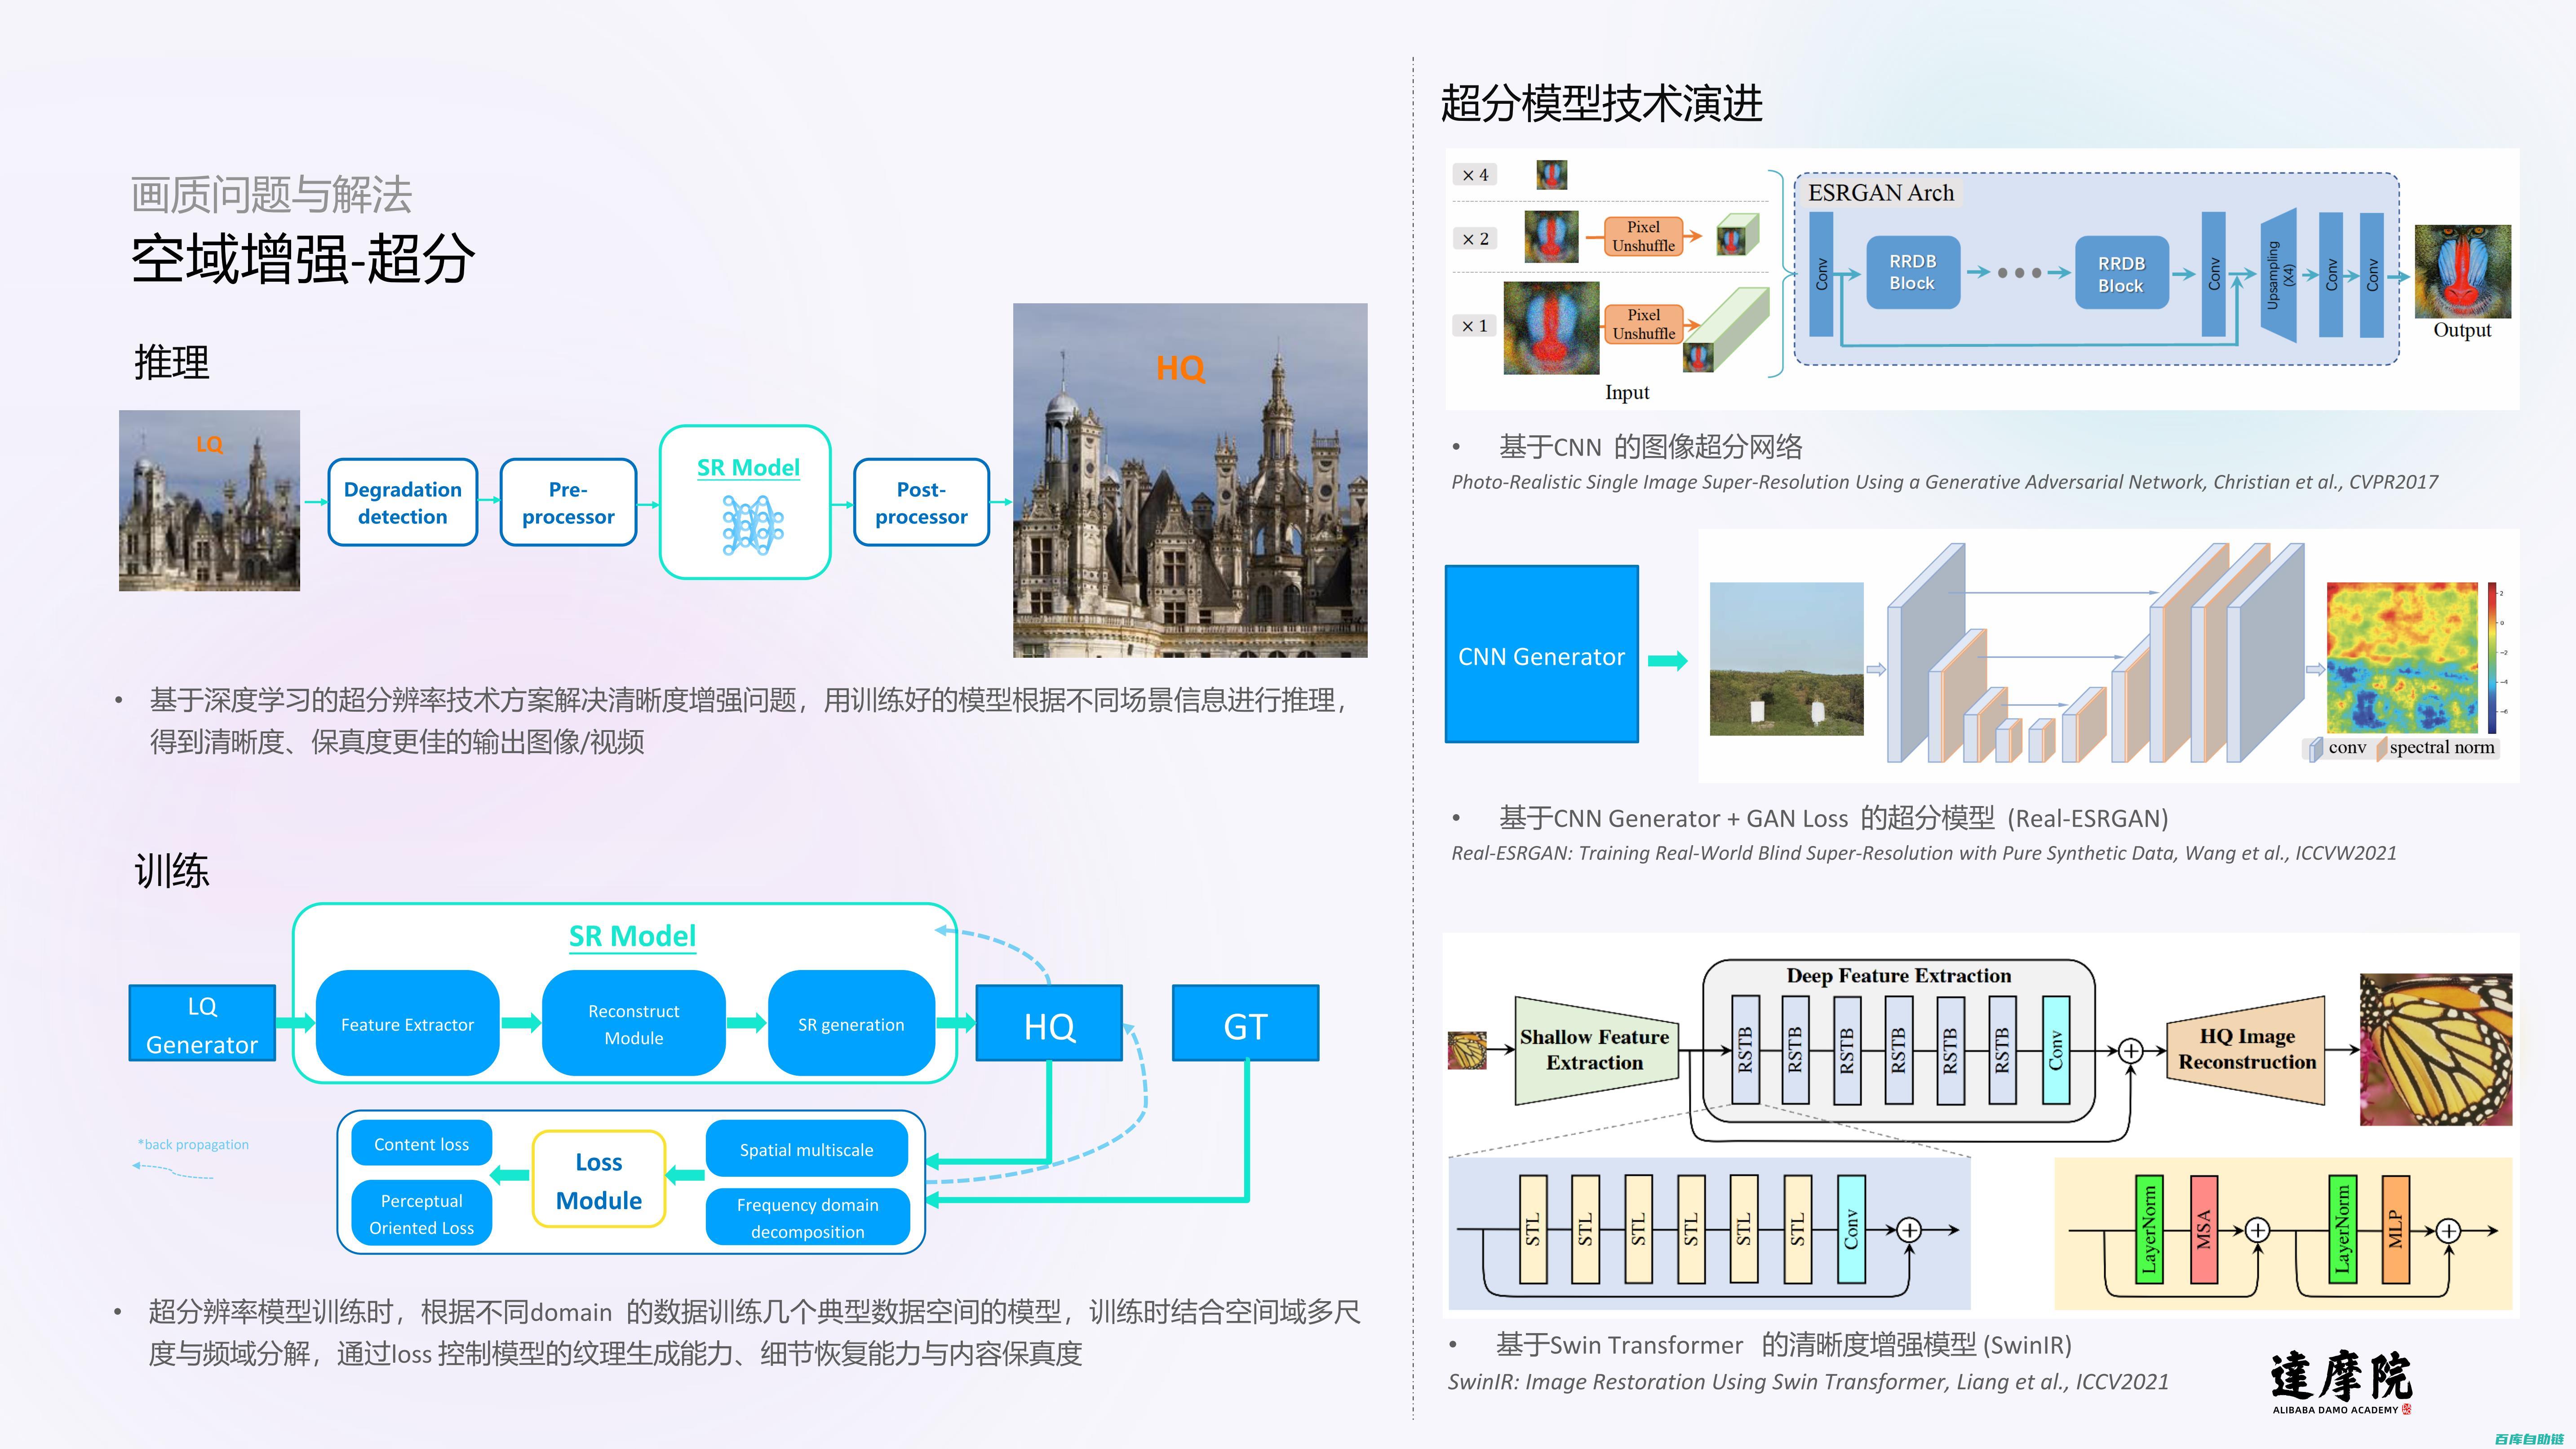Click the Deep Feature Extraction heading
2576x1449 pixels.
(1898, 975)
